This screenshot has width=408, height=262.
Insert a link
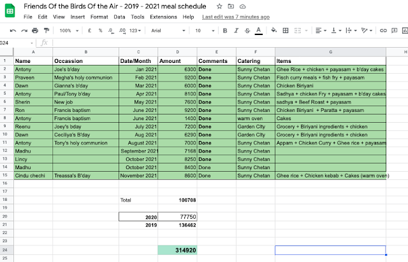(383, 31)
